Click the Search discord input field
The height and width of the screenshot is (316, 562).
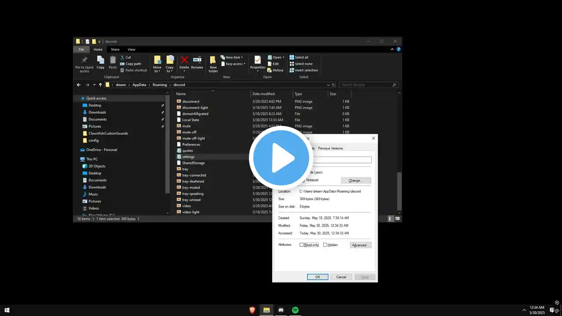point(367,85)
